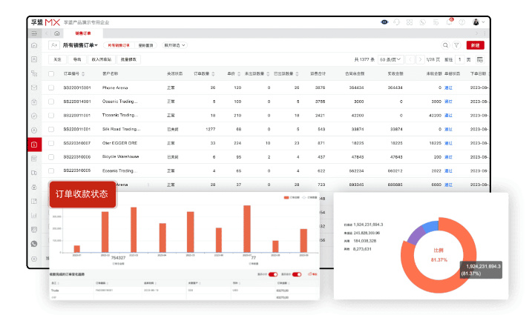This screenshot has height=315, width=532.
Task: Select the 销售订单 tab
Action: pos(83,33)
